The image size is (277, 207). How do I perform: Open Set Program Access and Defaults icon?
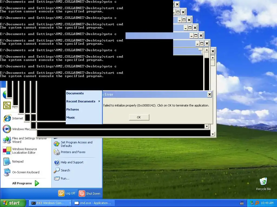point(57,144)
